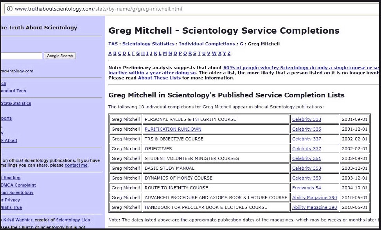Viewport: 381px width, 230px height.
Task: Open the Stats/Statistics sidebar link
Action: click(16, 104)
